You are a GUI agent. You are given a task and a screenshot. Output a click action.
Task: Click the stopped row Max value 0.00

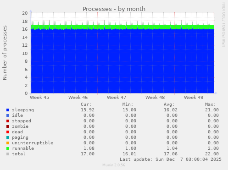point(213,121)
